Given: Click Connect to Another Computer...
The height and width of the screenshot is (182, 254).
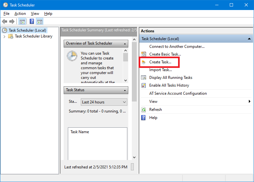Looking at the screenshot, I should click(177, 47).
